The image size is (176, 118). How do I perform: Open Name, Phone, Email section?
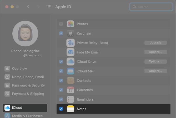25,77
